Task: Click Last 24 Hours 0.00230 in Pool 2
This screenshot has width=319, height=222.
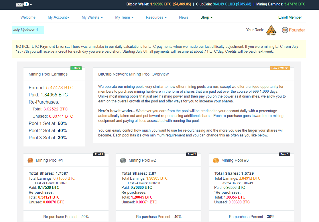Action: (144, 183)
